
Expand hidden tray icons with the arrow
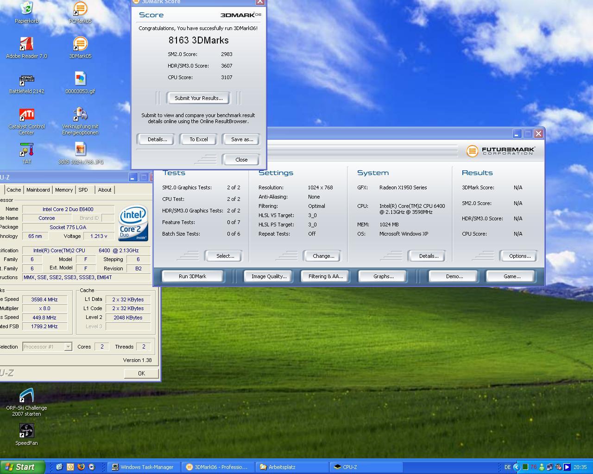coord(517,467)
